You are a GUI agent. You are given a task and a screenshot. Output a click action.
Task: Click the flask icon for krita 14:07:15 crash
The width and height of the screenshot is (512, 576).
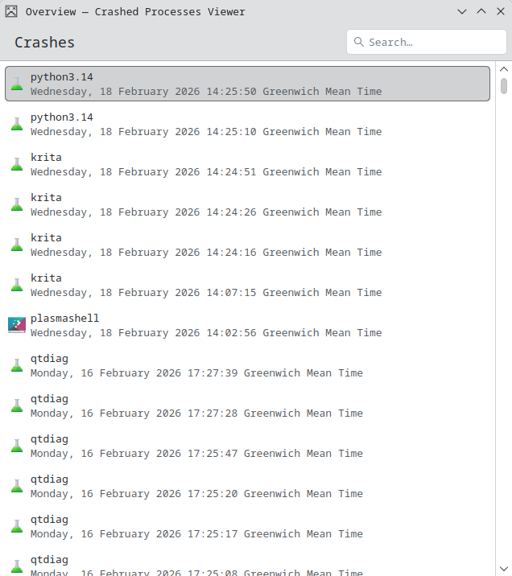(16, 285)
